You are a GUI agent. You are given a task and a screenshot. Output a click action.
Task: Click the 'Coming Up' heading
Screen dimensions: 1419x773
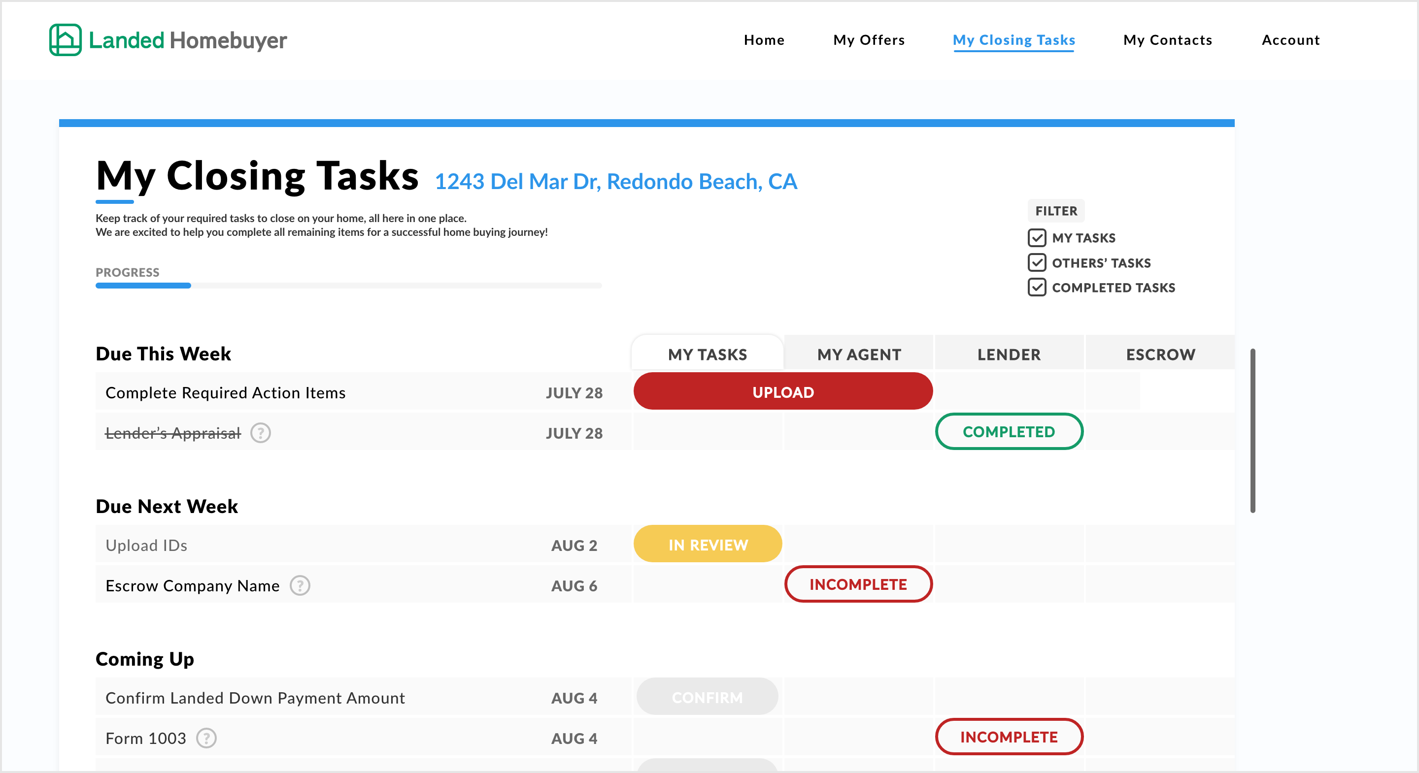(x=145, y=659)
